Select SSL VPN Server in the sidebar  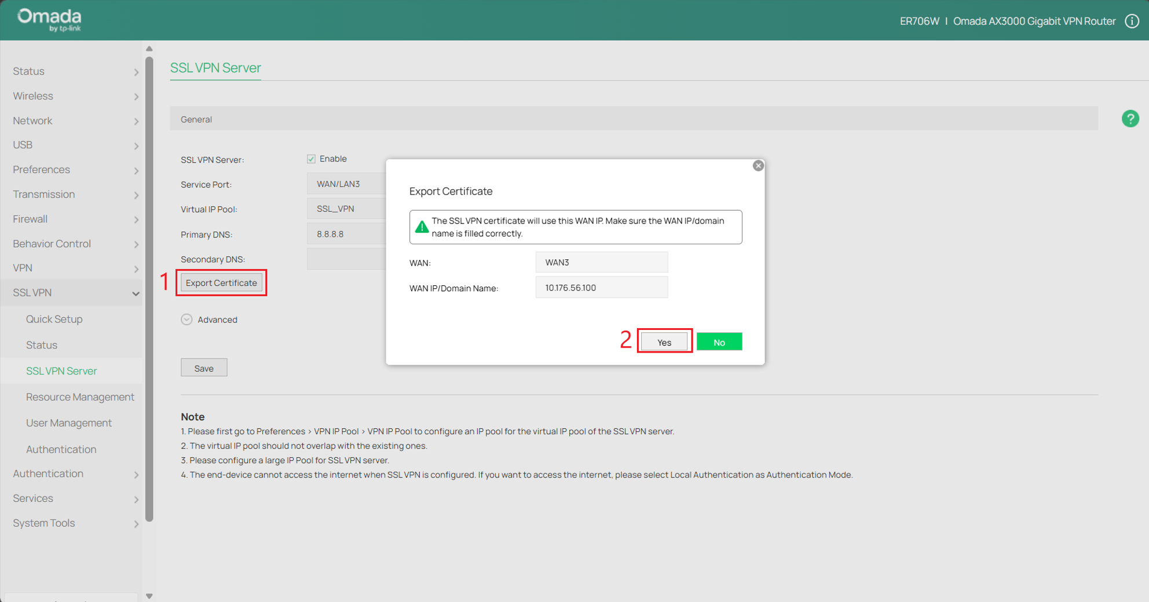point(61,371)
